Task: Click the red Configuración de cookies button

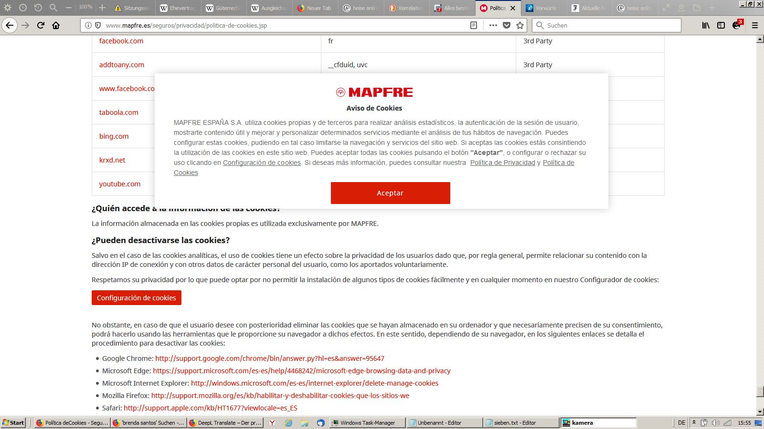Action: pos(137,298)
